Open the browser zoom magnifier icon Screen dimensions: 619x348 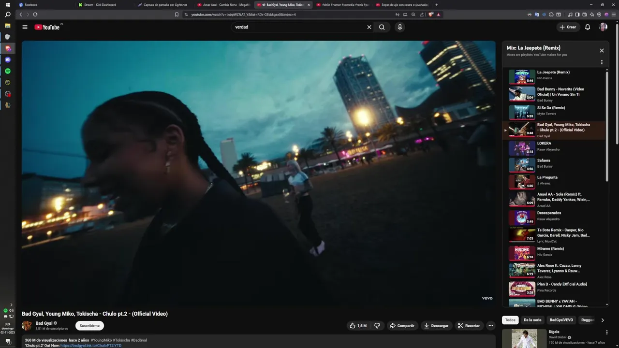[413, 14]
